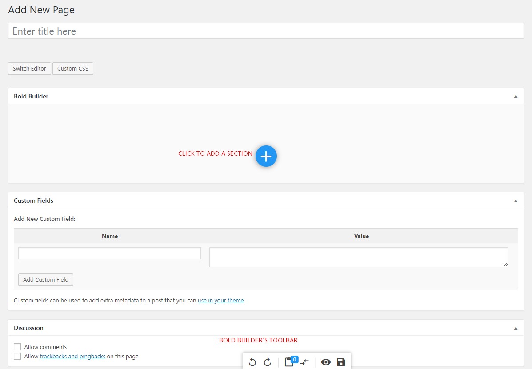Open the Custom CSS button

coord(72,68)
